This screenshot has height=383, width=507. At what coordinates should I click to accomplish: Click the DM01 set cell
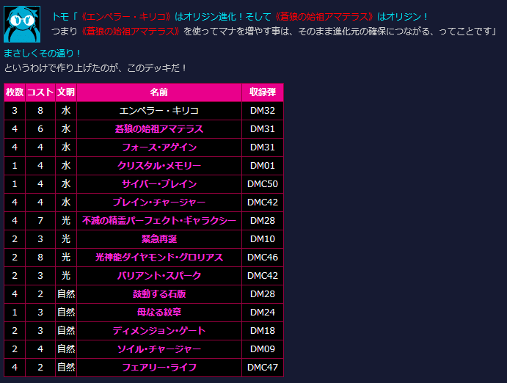pyautogui.click(x=263, y=166)
